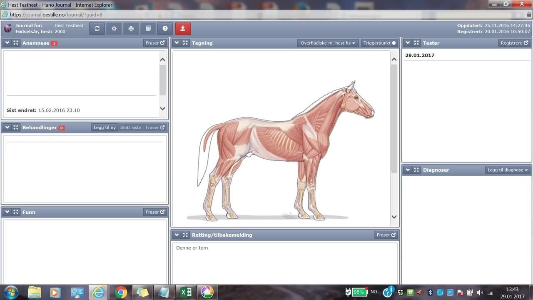This screenshot has height=300, width=533.
Task: Click the 95% battery indicator
Action: (359, 292)
